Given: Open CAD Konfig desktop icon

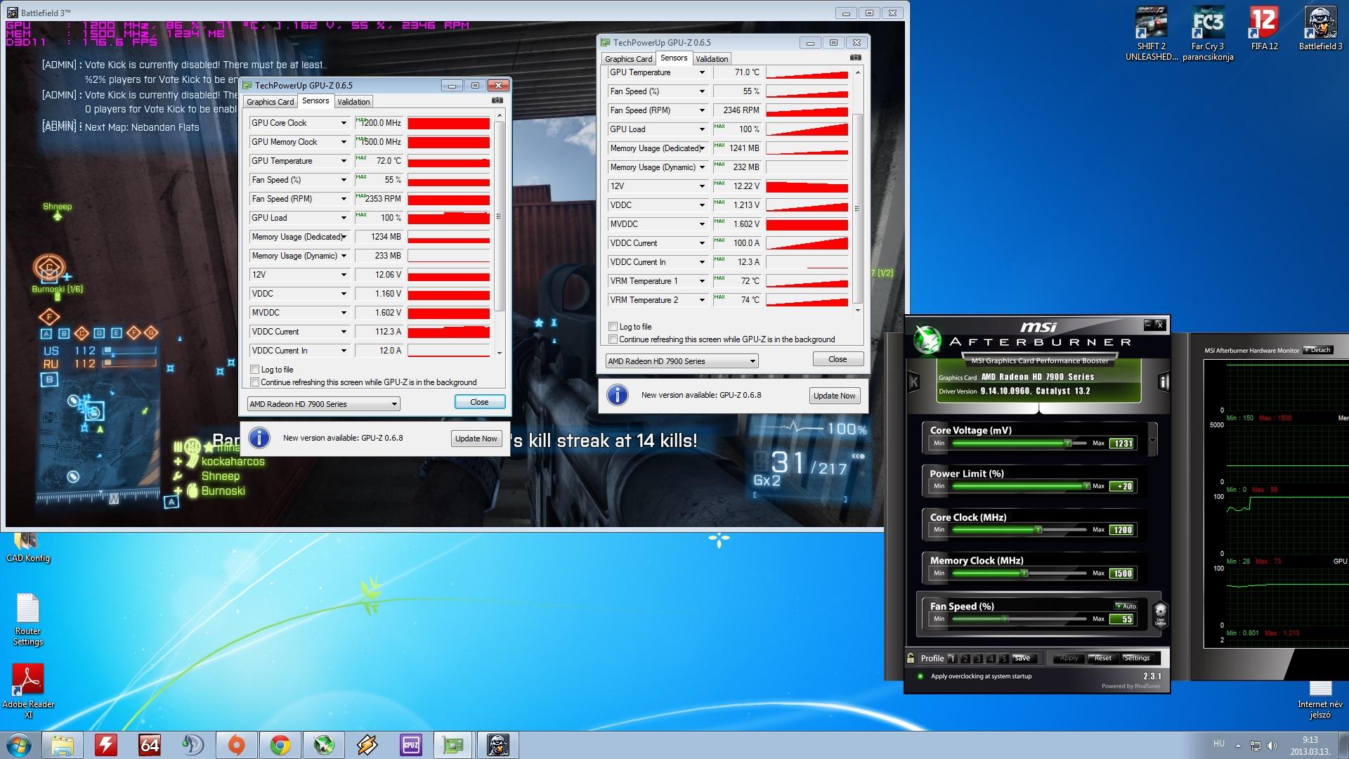Looking at the screenshot, I should coord(28,548).
